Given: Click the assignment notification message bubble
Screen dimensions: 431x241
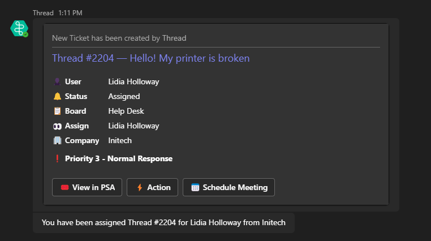Looking at the screenshot, I should pos(163,222).
